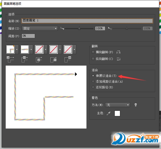
Task: Select the outer corner tile thumbnail
Action: click(10, 49)
